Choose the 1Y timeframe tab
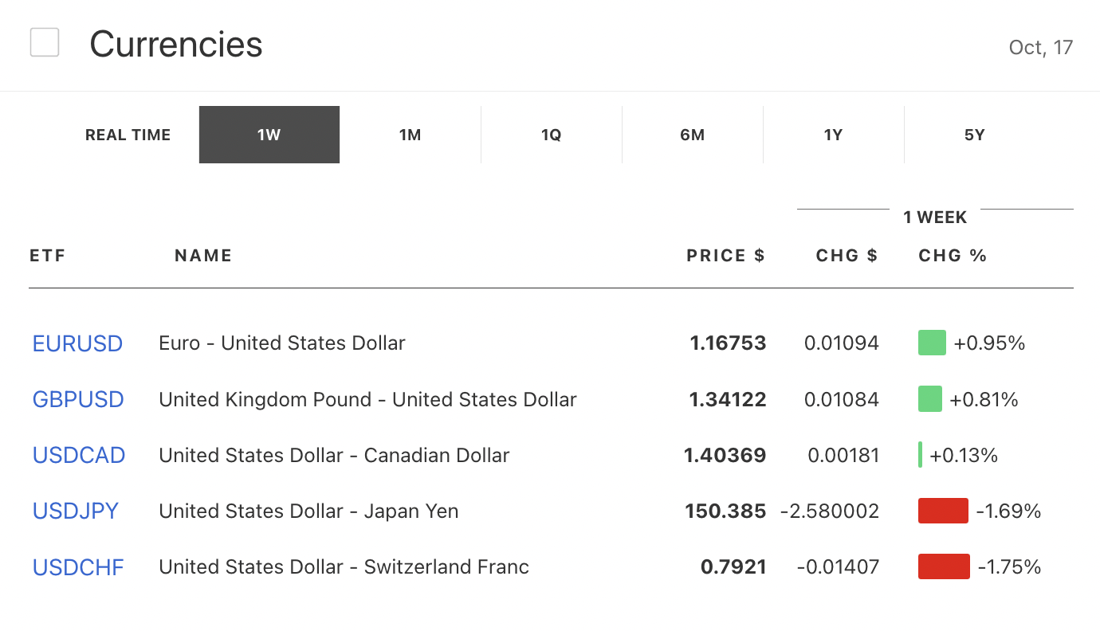 833,135
